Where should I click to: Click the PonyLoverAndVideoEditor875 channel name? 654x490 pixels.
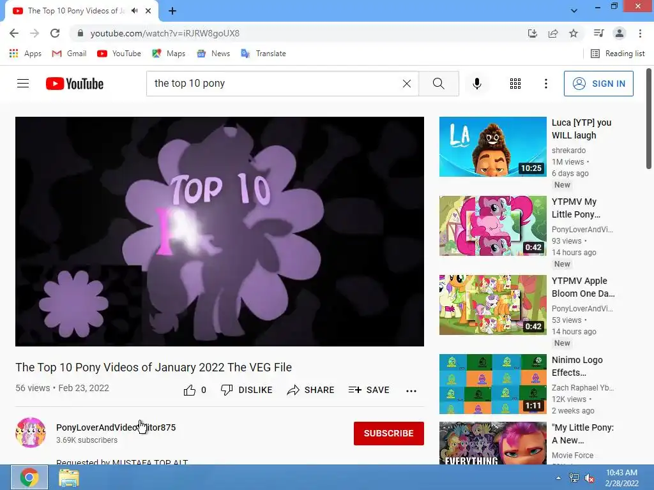tap(116, 427)
